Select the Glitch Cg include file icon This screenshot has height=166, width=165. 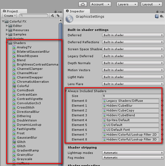(14, 142)
